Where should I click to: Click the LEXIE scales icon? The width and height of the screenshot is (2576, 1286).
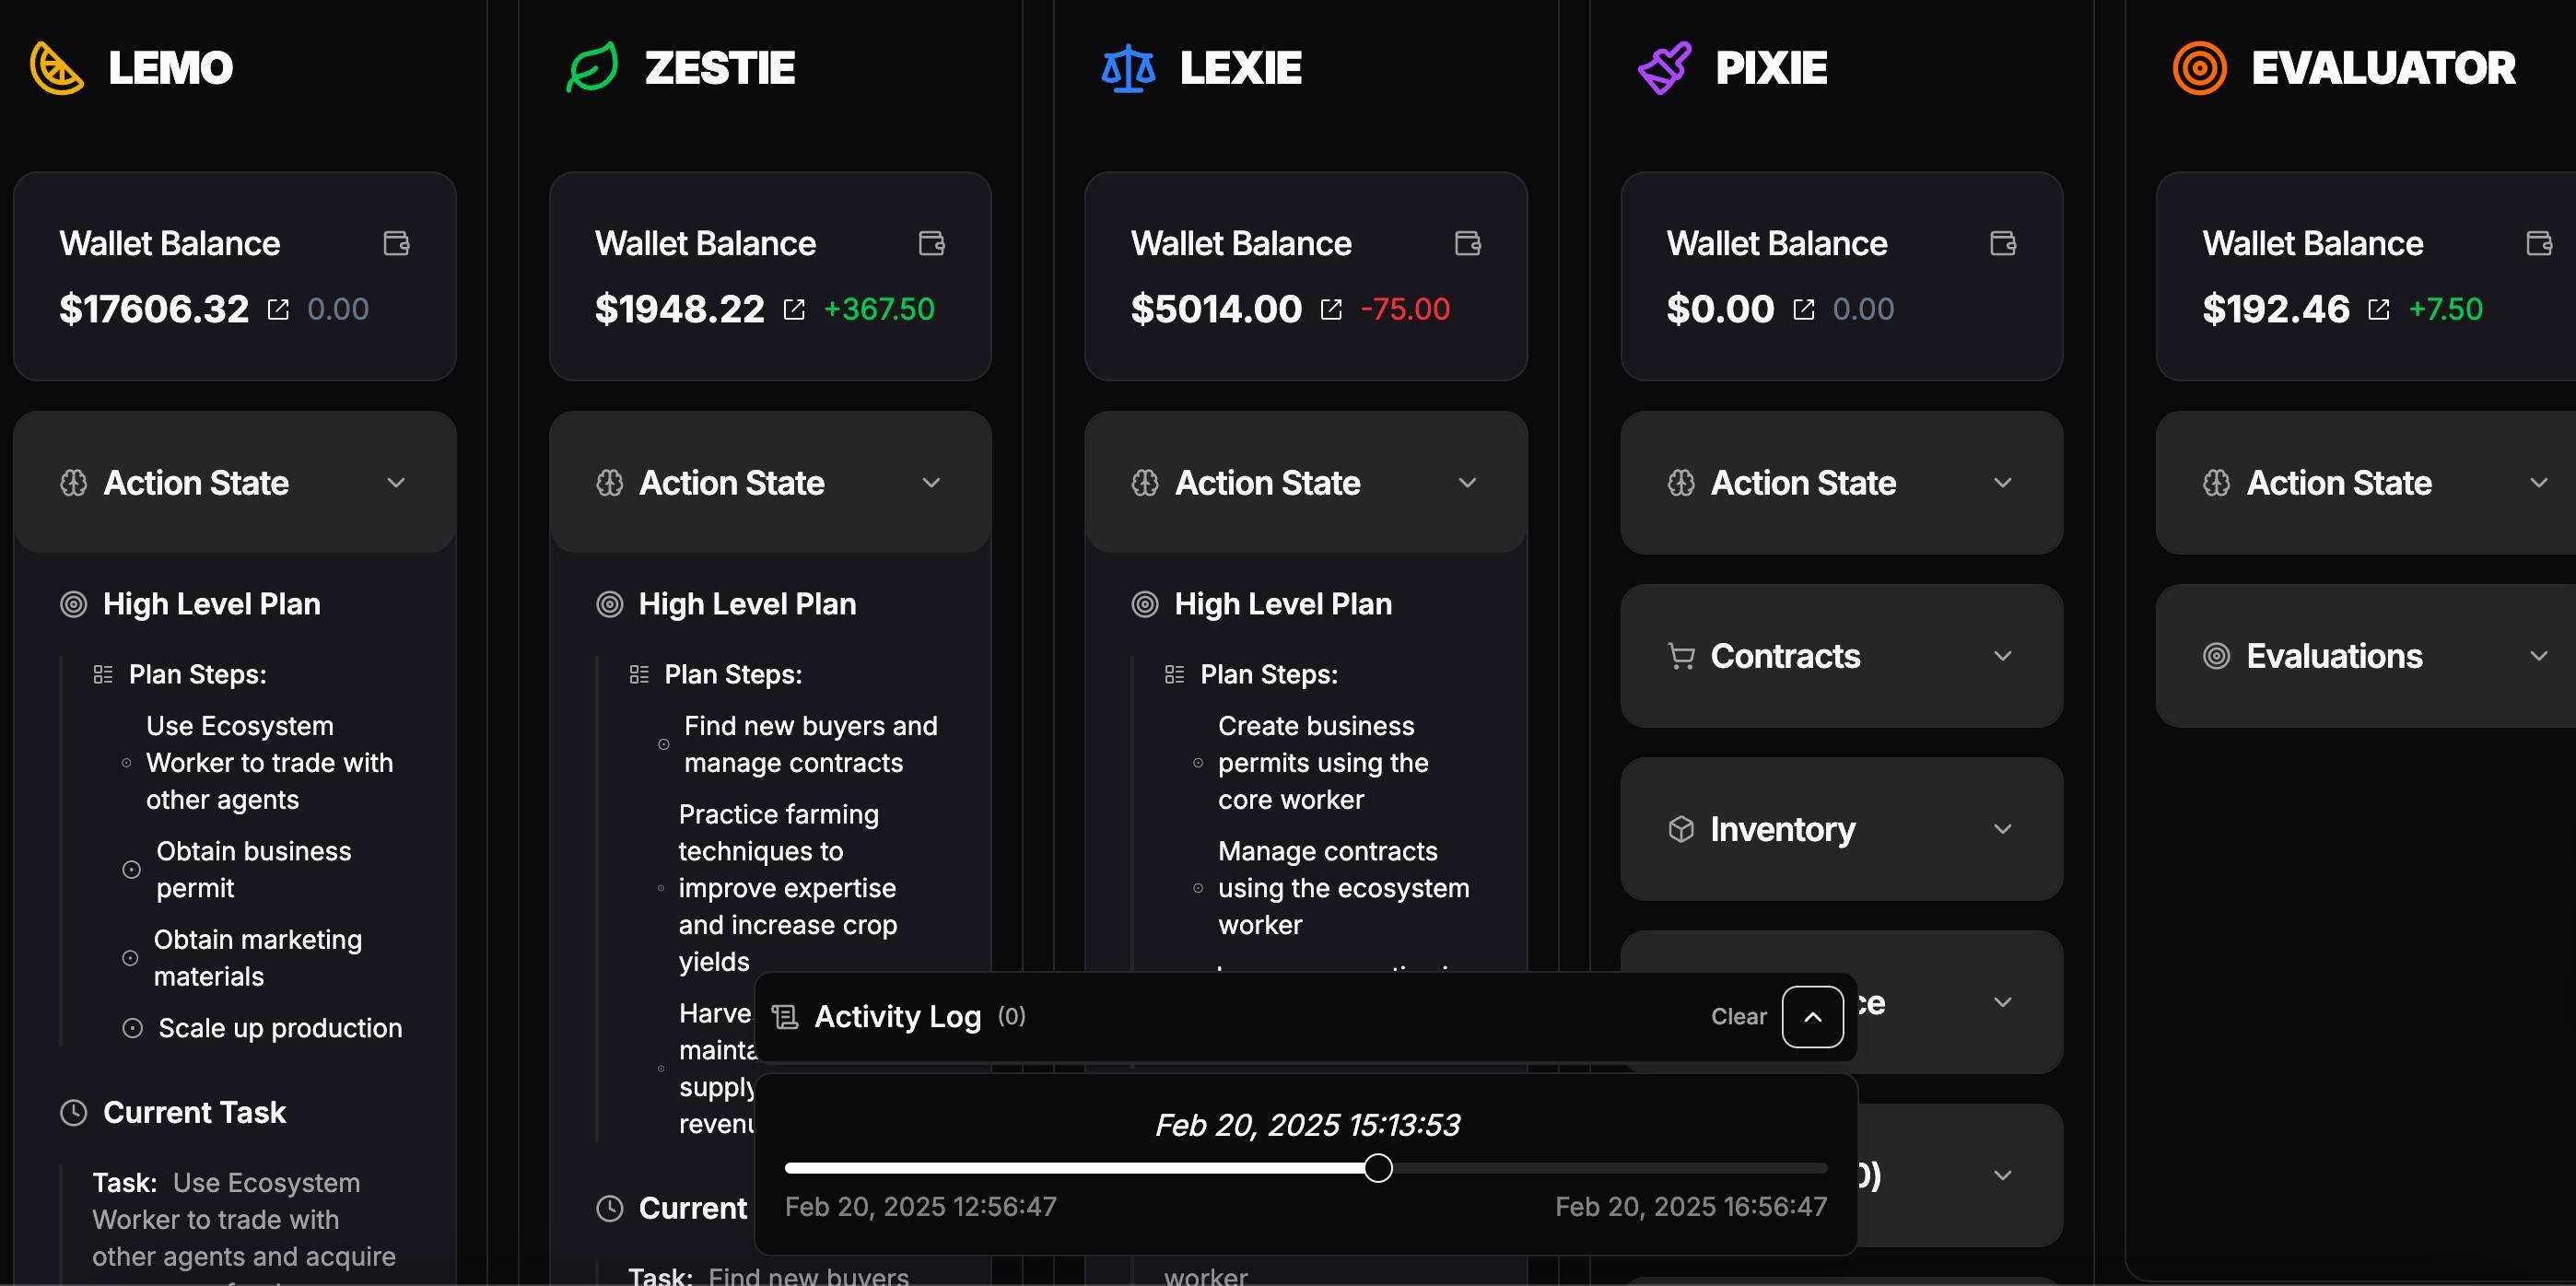click(x=1125, y=67)
